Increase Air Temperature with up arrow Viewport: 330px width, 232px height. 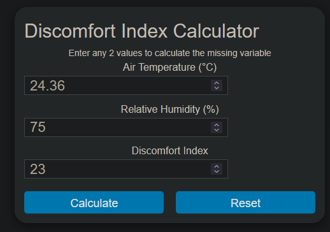[x=217, y=83]
